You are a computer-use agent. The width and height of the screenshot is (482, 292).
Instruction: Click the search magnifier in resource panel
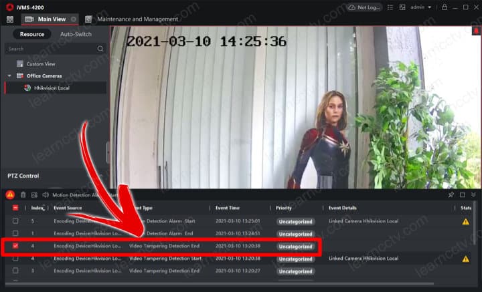coord(100,49)
